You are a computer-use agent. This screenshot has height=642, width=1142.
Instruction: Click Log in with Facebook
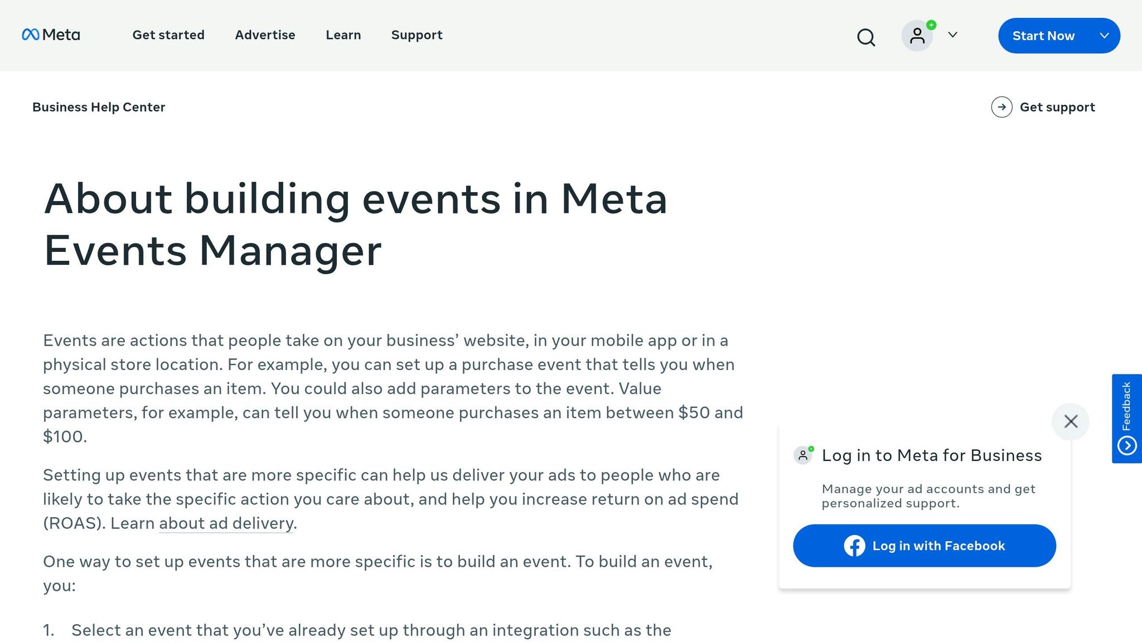tap(924, 546)
